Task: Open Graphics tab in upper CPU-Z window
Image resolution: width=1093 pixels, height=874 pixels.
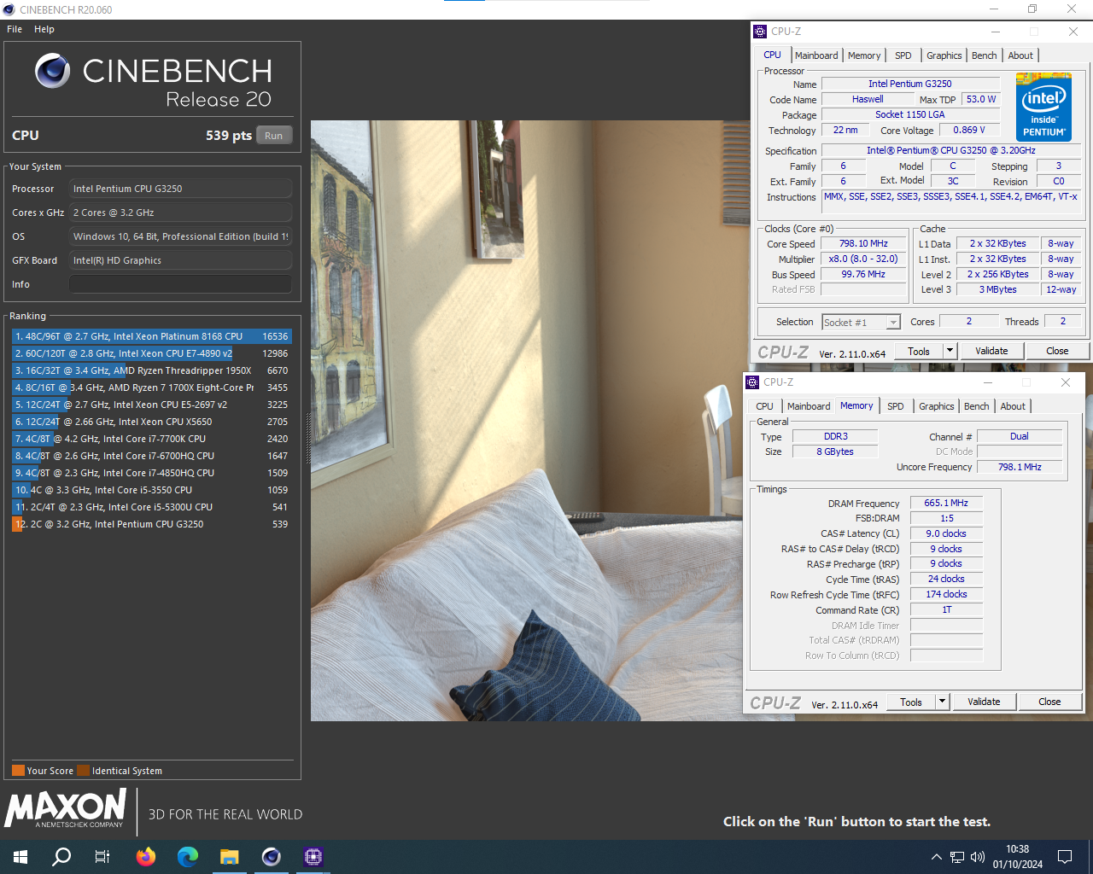Action: click(944, 55)
